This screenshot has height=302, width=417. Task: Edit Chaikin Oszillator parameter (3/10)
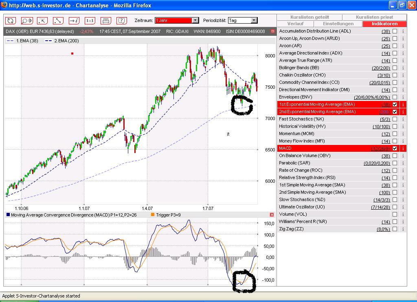(x=384, y=76)
